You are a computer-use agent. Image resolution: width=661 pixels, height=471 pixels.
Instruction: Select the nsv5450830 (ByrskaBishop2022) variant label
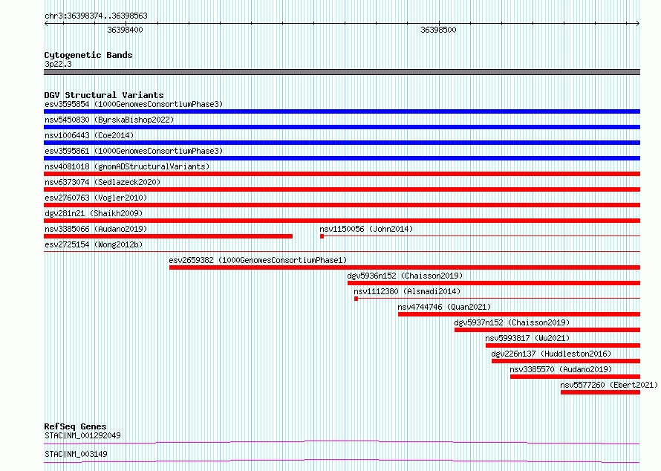[109, 120]
